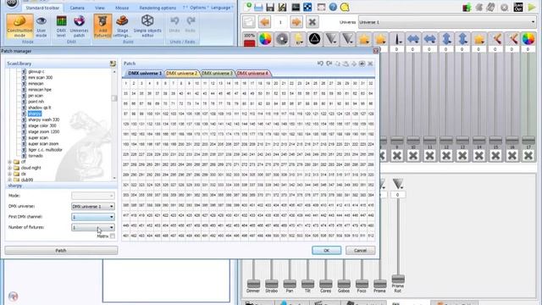This screenshot has height=305, width=542.
Task: Click the Add fixtures ribbon button
Action: click(x=102, y=26)
